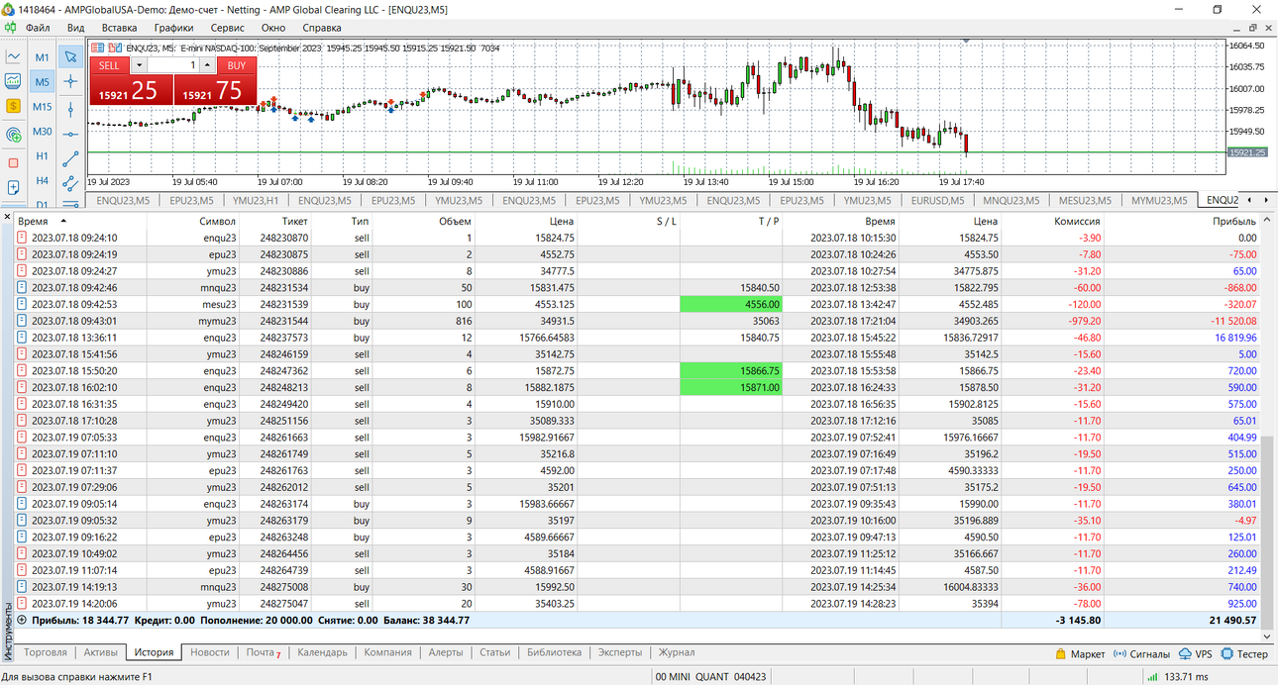
Task: Switch chart to M15 timeframe
Action: (43, 107)
